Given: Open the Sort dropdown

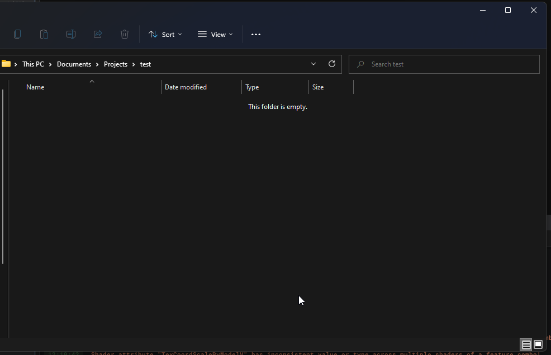Looking at the screenshot, I should tap(165, 34).
